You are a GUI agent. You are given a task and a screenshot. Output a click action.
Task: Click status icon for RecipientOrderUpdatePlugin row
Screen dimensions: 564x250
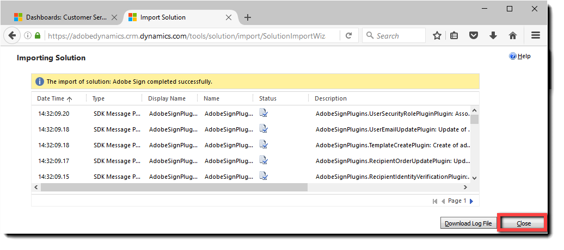click(263, 160)
